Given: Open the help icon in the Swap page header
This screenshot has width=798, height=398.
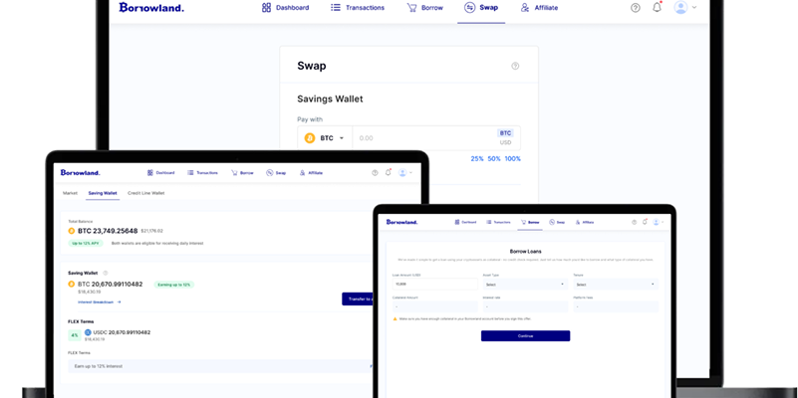Looking at the screenshot, I should [x=636, y=8].
